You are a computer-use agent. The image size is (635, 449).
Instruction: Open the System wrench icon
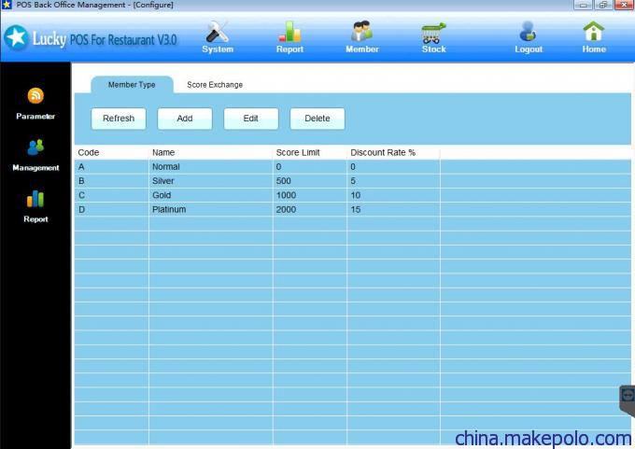click(x=217, y=33)
